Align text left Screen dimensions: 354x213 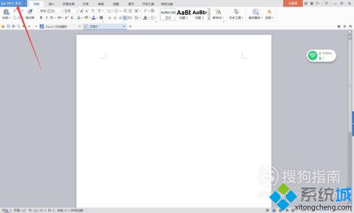[x=110, y=18]
